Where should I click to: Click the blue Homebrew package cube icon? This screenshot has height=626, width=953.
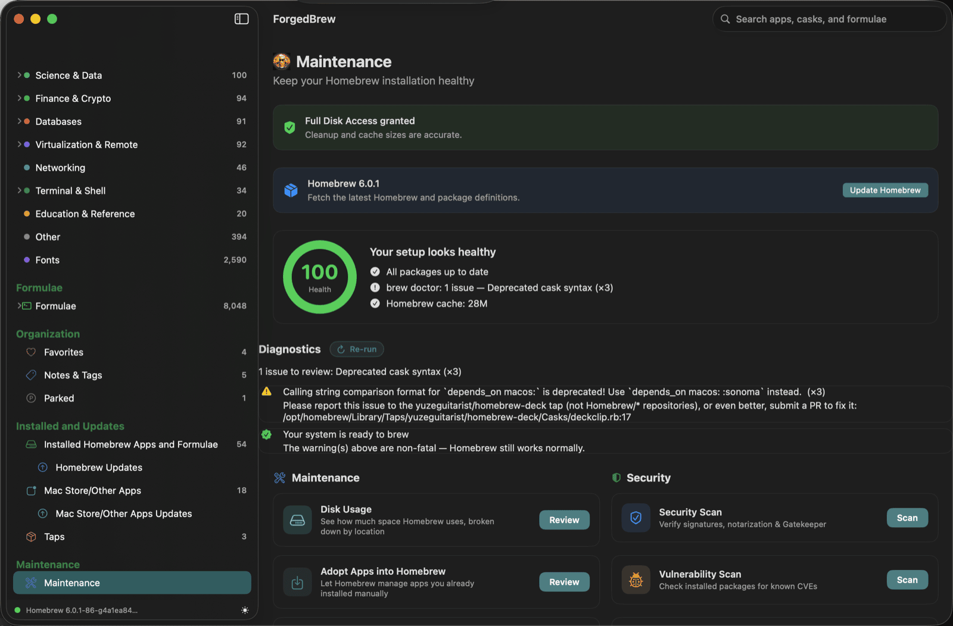click(291, 190)
